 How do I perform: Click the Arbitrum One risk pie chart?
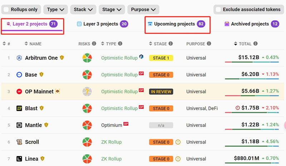pyautogui.click(x=87, y=58)
